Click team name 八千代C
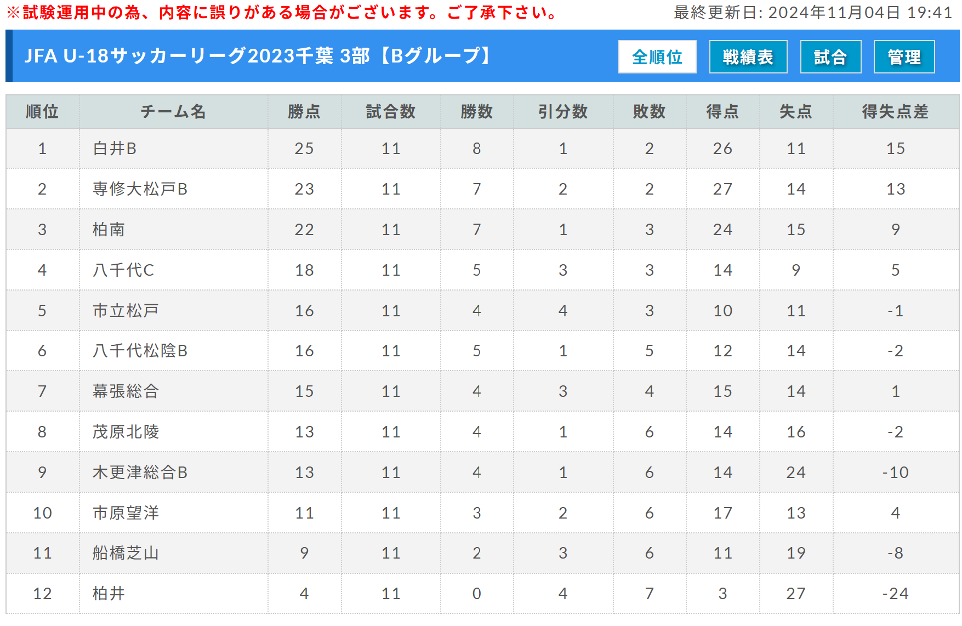The image size is (962, 626). (x=123, y=270)
